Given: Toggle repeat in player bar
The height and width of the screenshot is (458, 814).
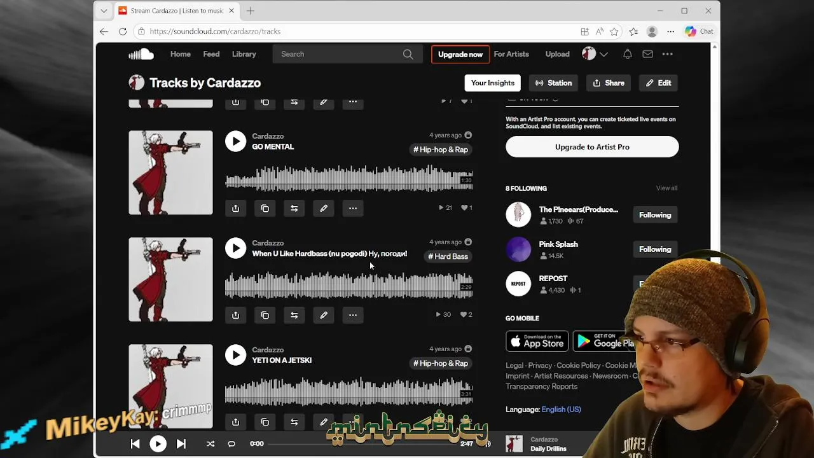Looking at the screenshot, I should (x=231, y=444).
